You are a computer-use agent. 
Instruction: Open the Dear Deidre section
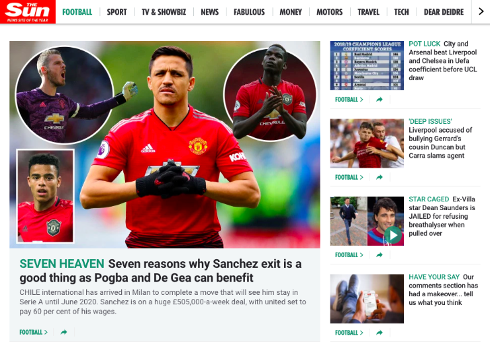(444, 12)
